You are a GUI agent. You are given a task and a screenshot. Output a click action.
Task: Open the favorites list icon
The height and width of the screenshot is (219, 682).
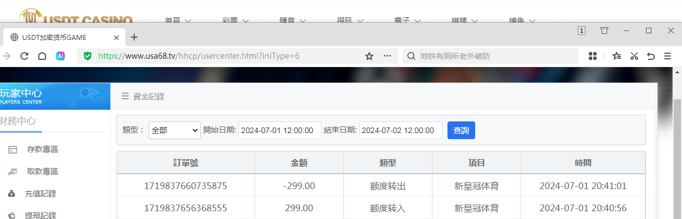(617, 56)
